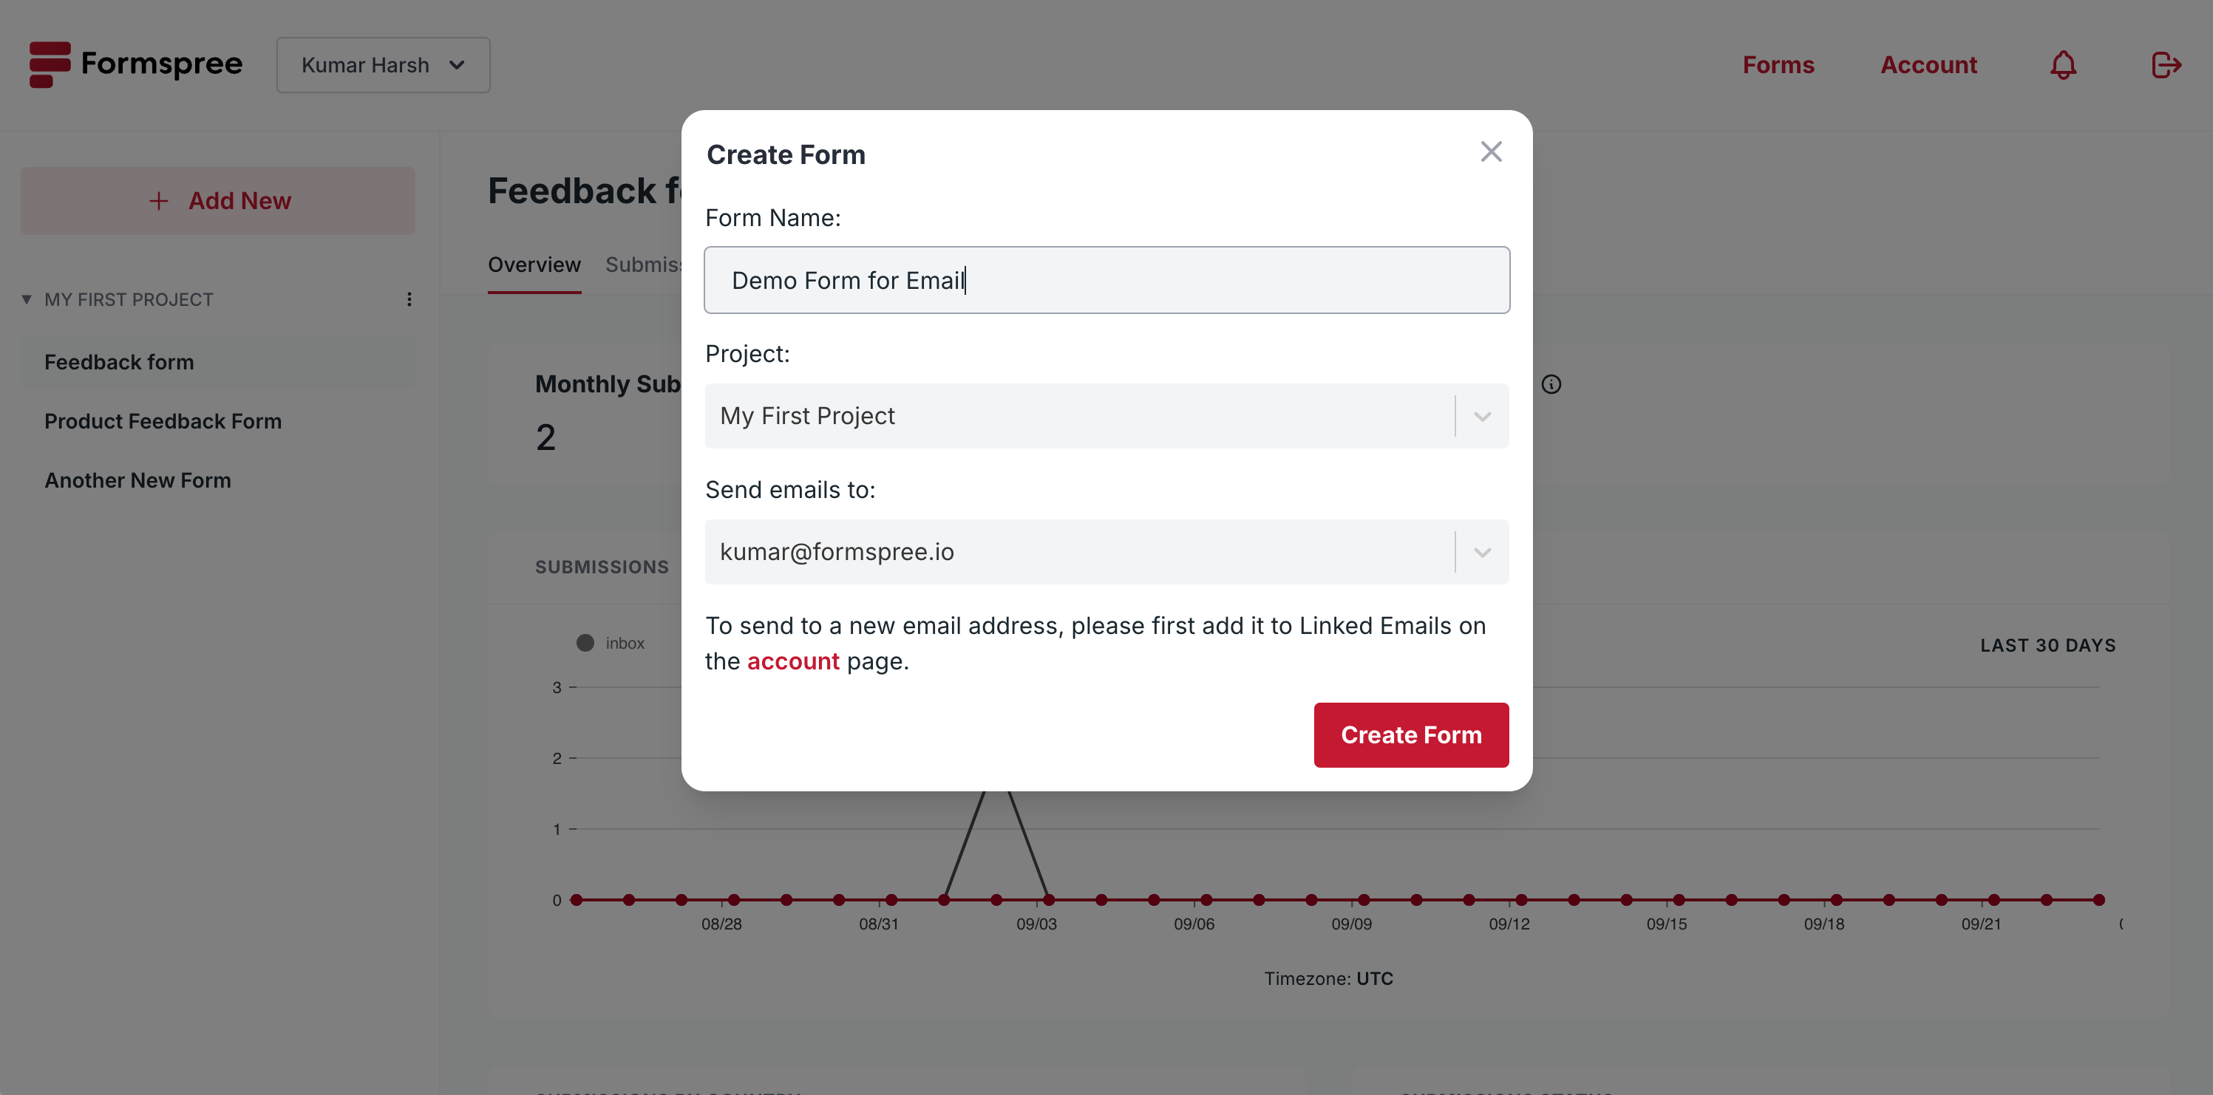2213x1095 pixels.
Task: Click the Formspree logo icon
Action: (51, 64)
